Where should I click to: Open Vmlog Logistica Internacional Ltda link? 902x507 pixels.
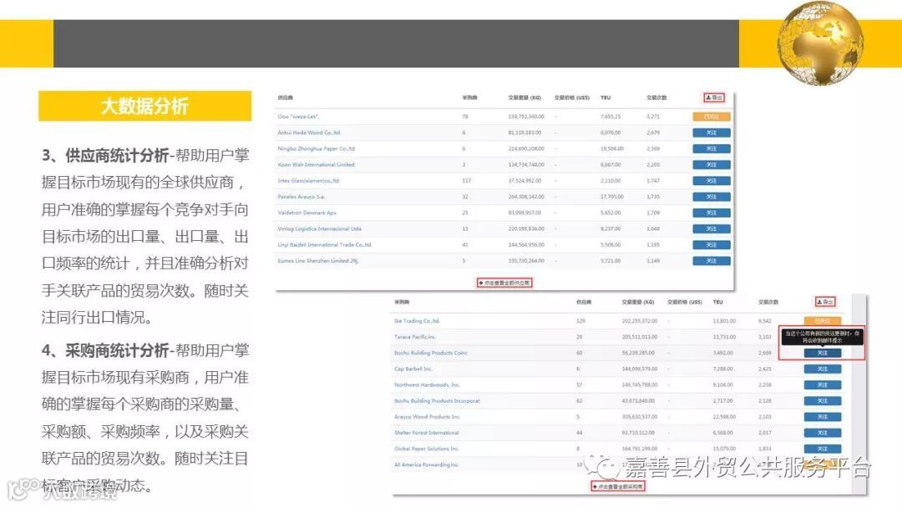(319, 229)
